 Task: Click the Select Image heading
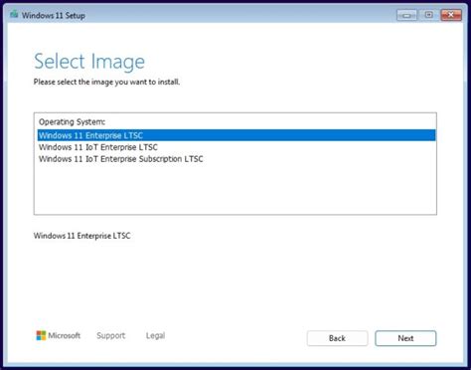coord(89,62)
